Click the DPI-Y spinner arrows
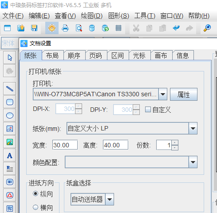 (x=136, y=110)
